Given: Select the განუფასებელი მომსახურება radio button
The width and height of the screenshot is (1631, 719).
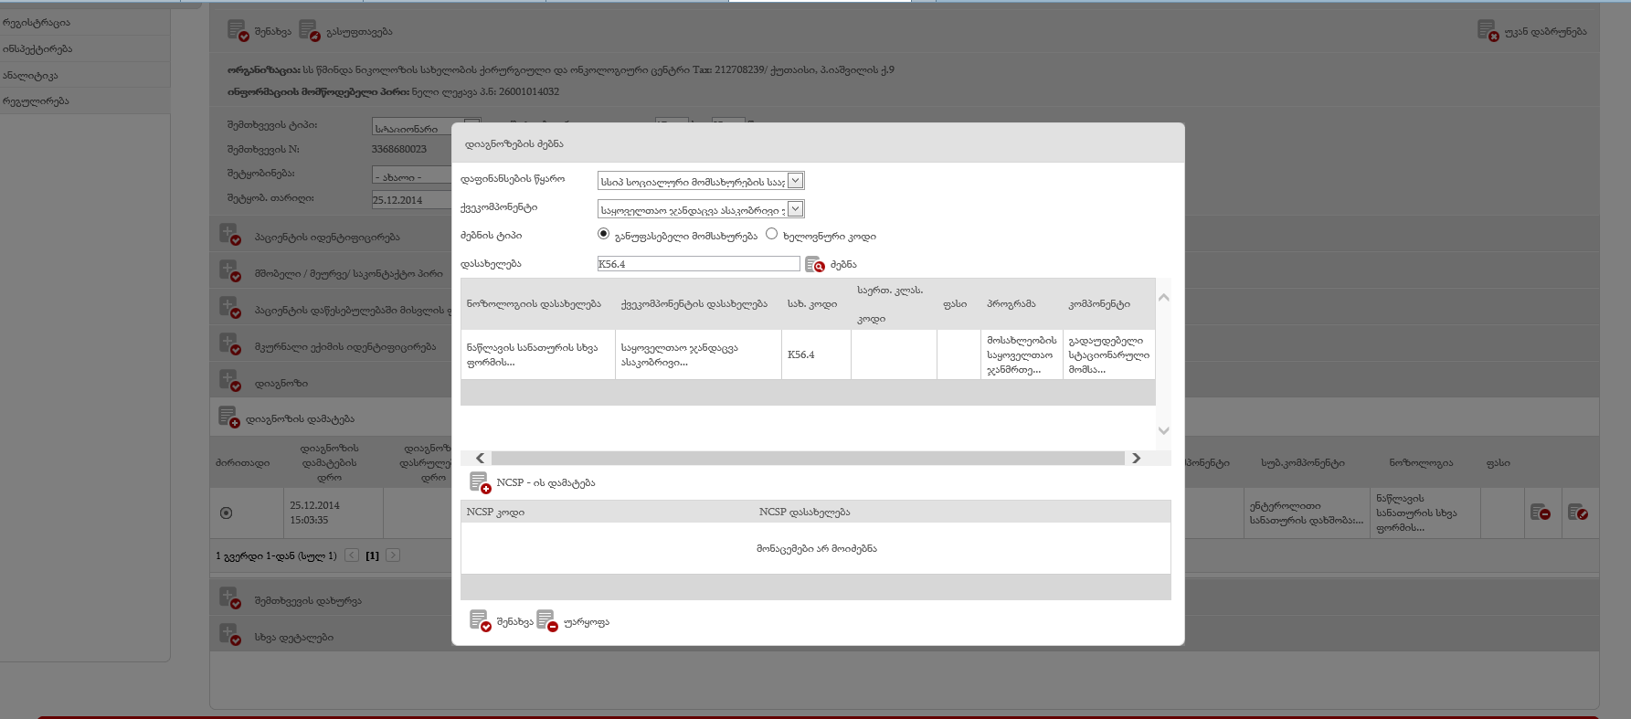Looking at the screenshot, I should (x=603, y=234).
